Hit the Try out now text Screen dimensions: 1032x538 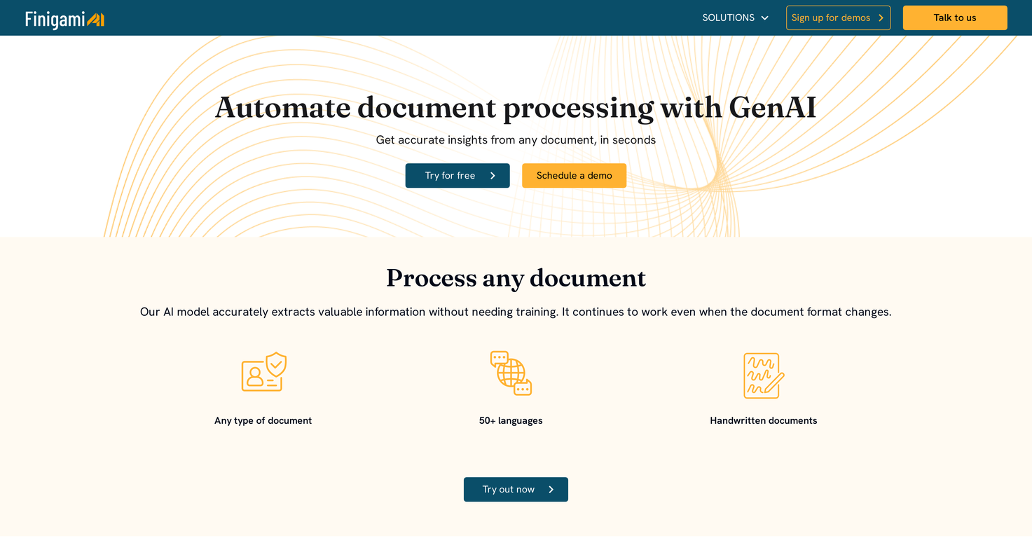(x=508, y=490)
